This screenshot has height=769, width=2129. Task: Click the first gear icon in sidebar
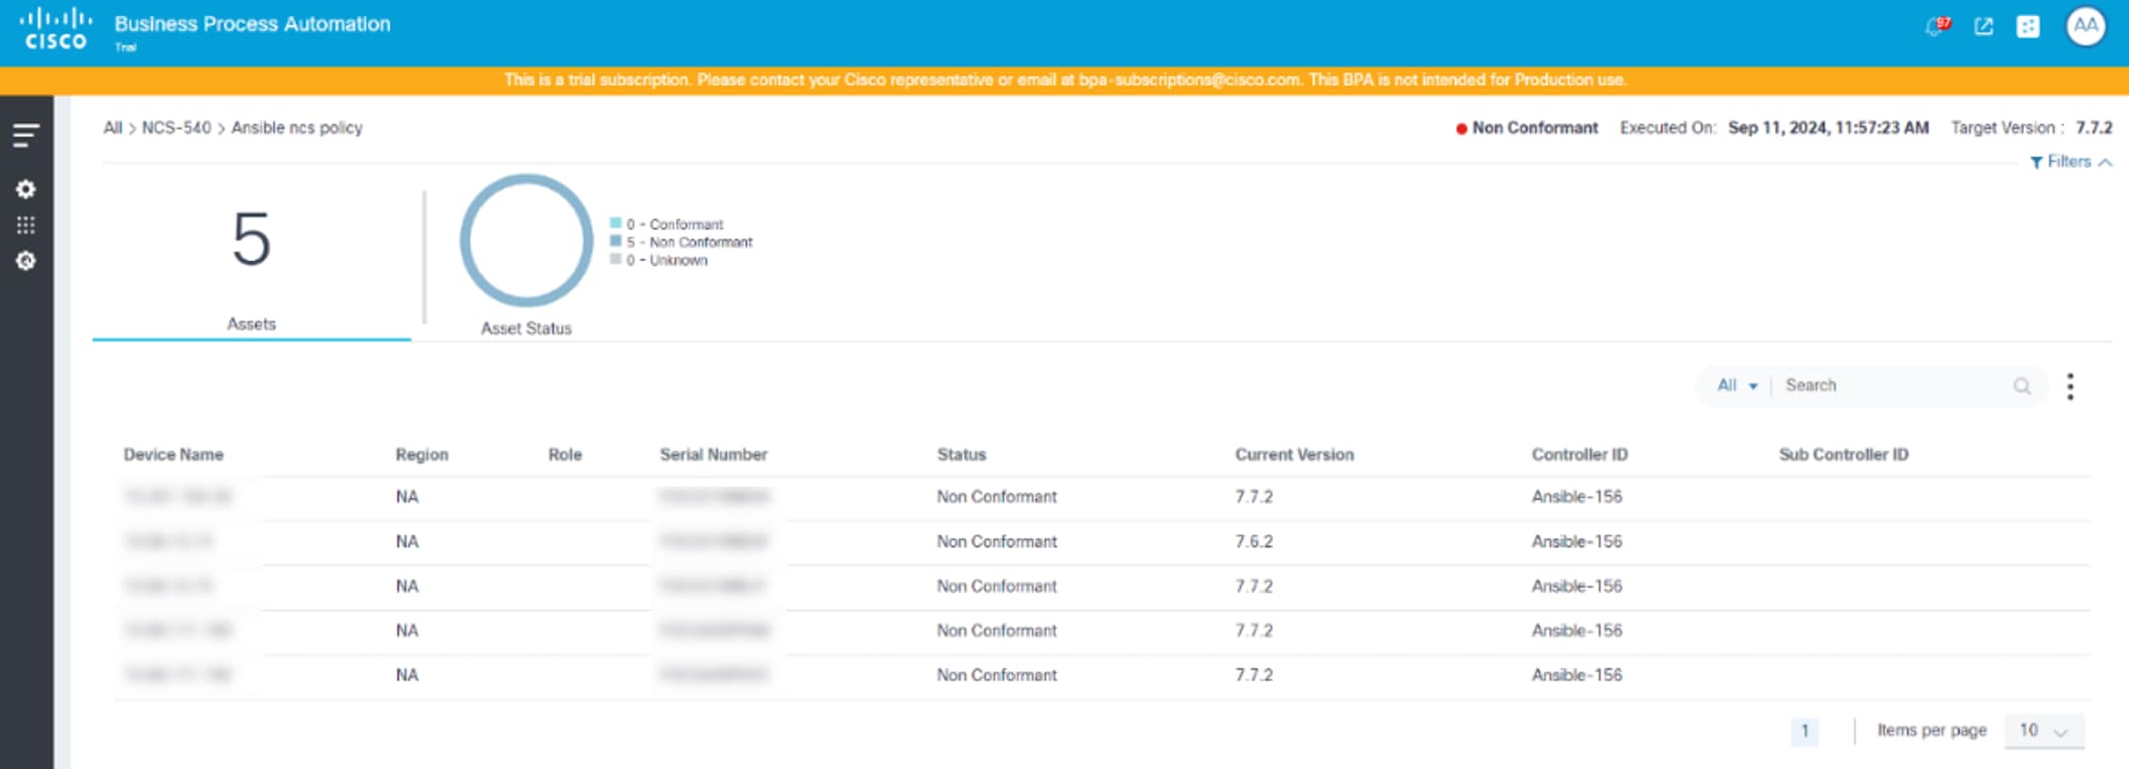pos(26,189)
